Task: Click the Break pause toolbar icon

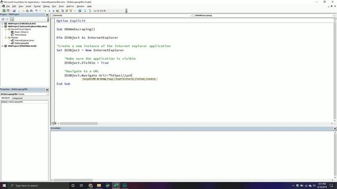Action: click(x=49, y=10)
